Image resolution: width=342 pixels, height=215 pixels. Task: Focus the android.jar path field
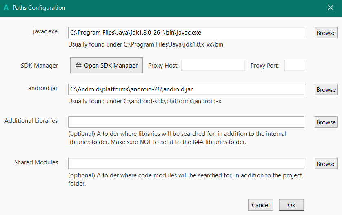click(186, 89)
